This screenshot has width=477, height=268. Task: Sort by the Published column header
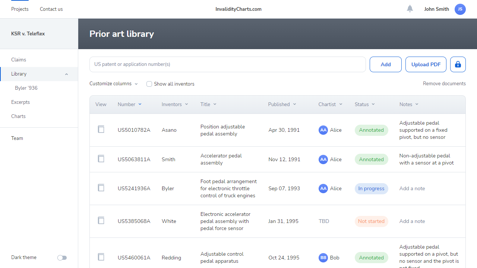(282, 105)
